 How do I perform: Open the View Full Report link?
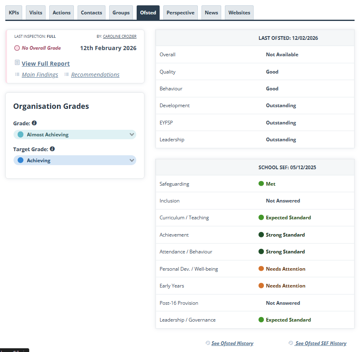coord(46,63)
